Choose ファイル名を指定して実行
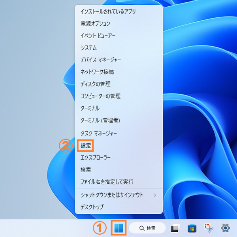The height and width of the screenshot is (237, 237). coord(119,182)
